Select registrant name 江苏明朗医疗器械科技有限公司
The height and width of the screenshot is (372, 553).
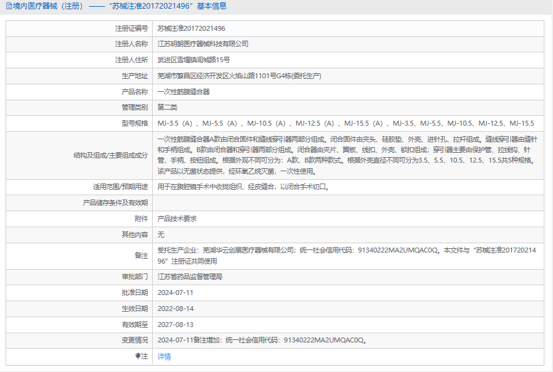[x=203, y=44]
